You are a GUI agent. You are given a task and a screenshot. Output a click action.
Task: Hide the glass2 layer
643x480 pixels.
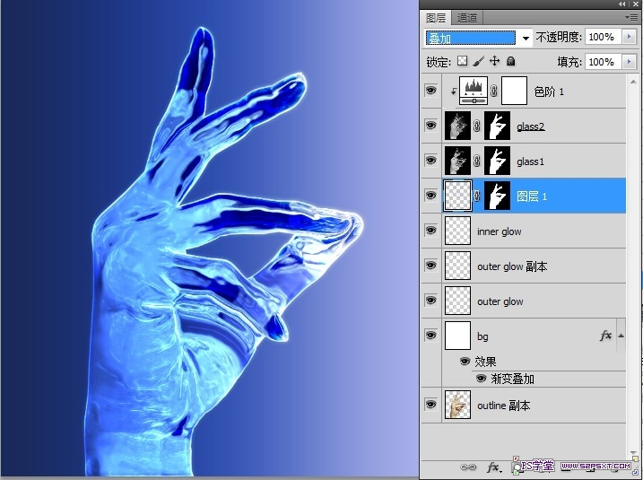(430, 125)
